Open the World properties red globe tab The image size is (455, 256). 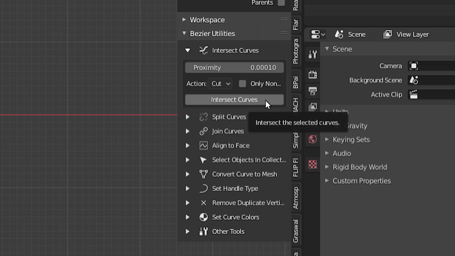coord(312,139)
